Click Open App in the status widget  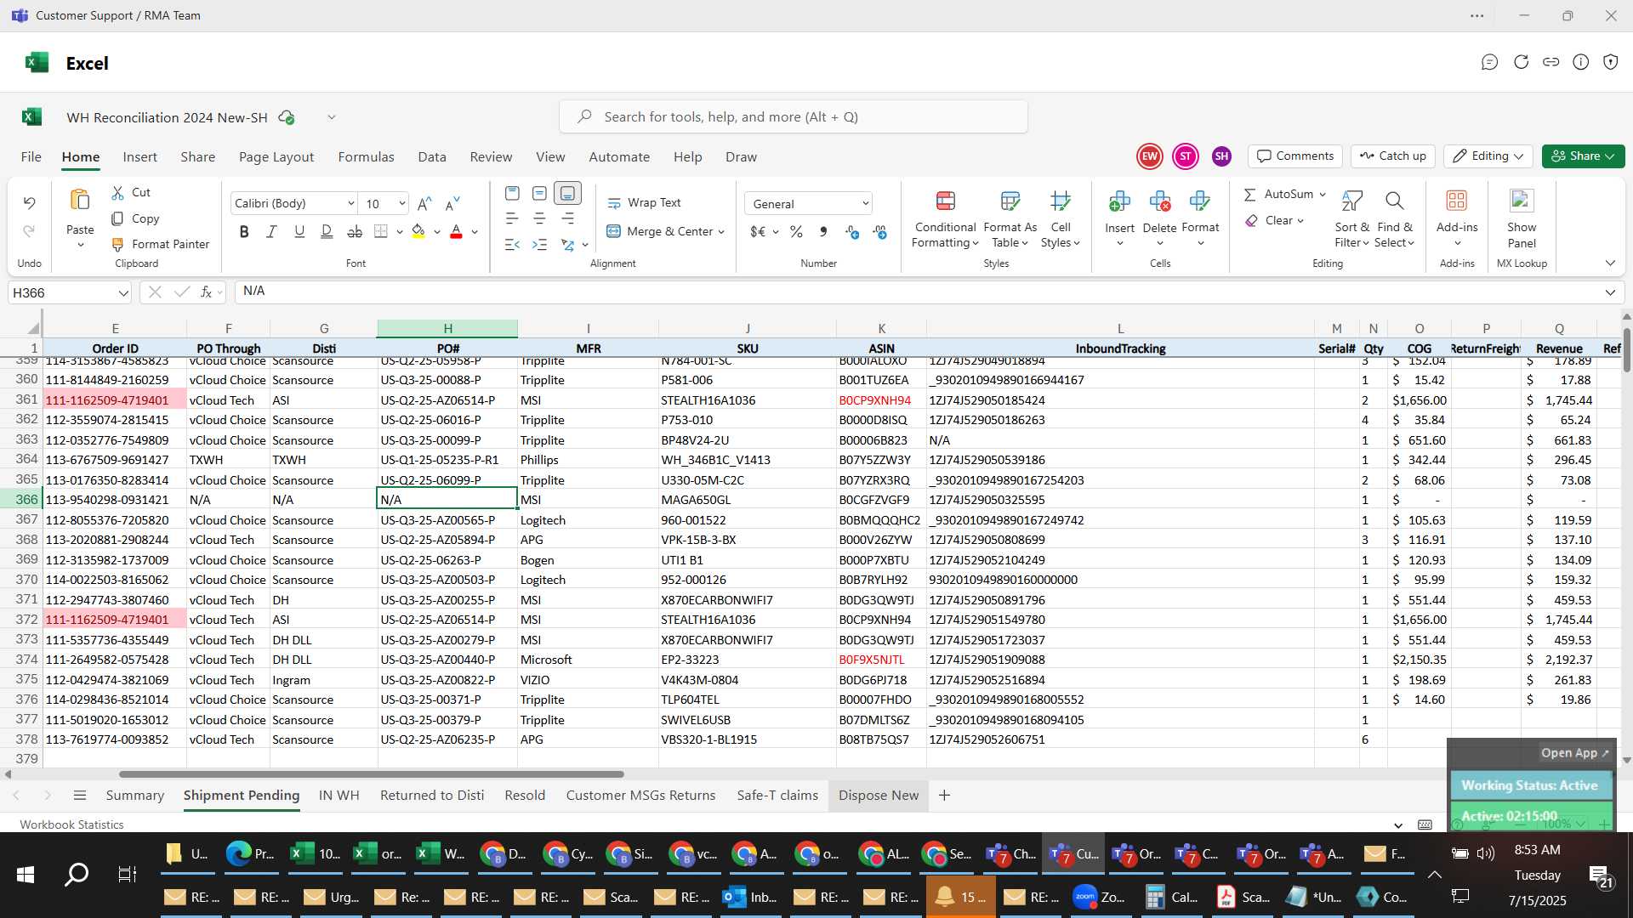tap(1574, 753)
